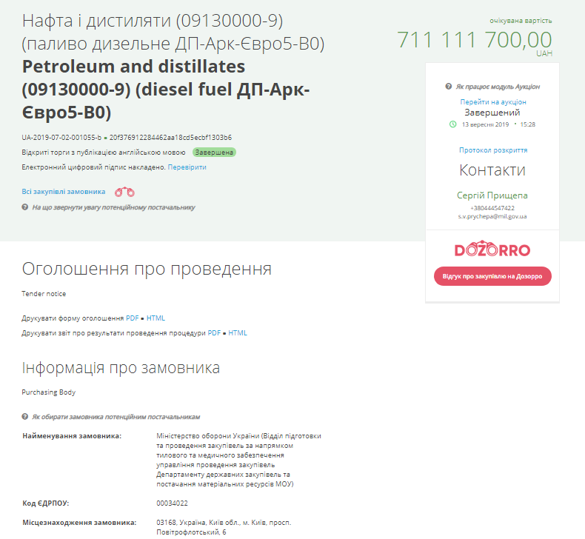Verify digital signature via Перевірити link
The height and width of the screenshot is (539, 585).
187,167
